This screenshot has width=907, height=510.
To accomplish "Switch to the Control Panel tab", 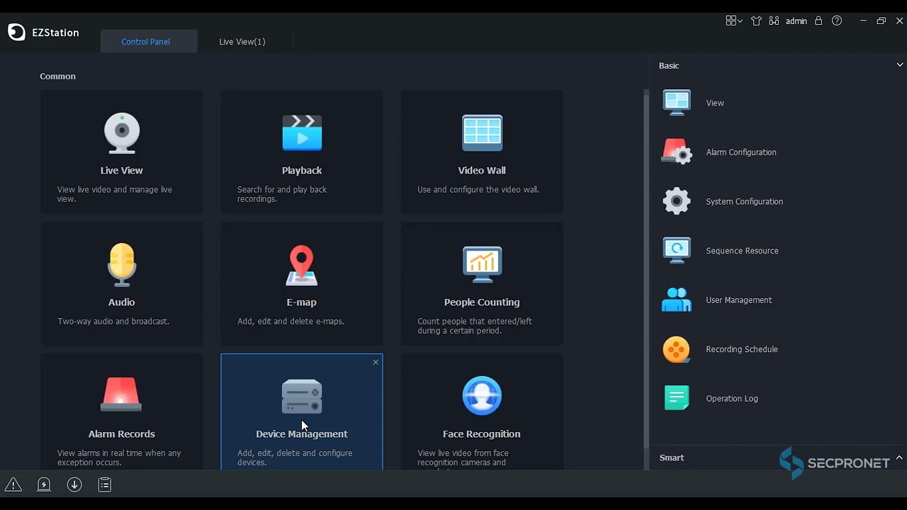I will [149, 41].
